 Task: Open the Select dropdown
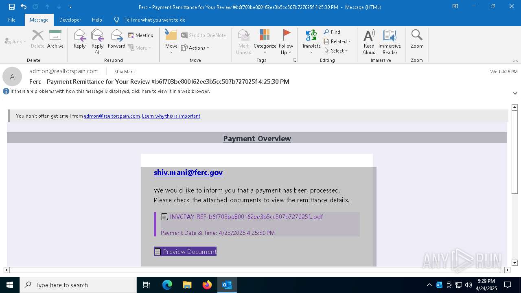point(336,50)
